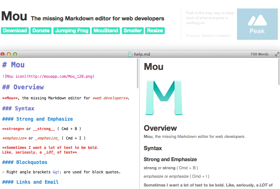Click '#### Blockquotes' heading in editor
This screenshot has width=280, height=189.
point(25,162)
